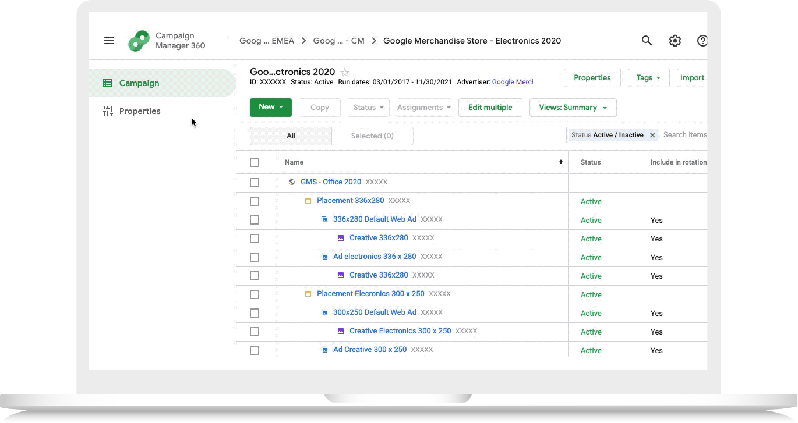Click the Import button

693,78
